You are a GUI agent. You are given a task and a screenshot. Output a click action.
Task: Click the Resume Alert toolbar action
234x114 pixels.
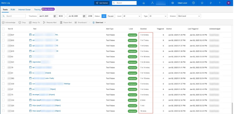tap(50, 22)
